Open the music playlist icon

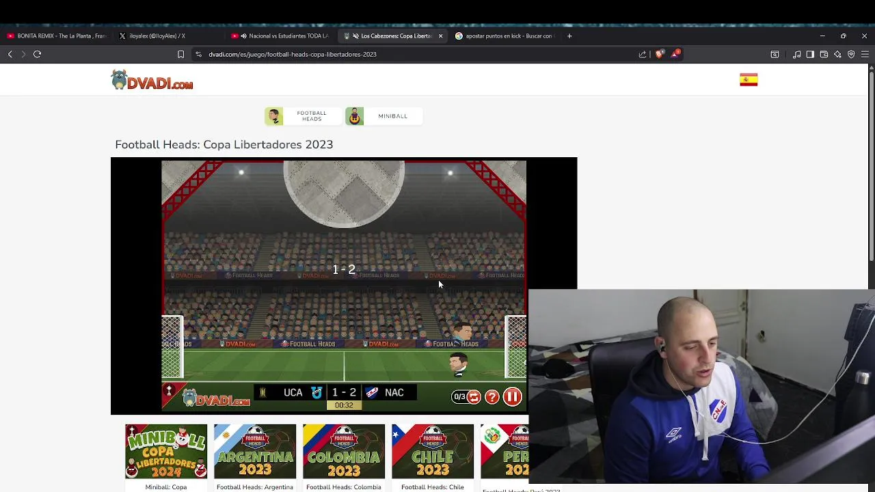pyautogui.click(x=796, y=54)
